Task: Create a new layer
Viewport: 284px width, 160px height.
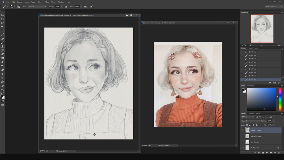Action: tap(275, 153)
